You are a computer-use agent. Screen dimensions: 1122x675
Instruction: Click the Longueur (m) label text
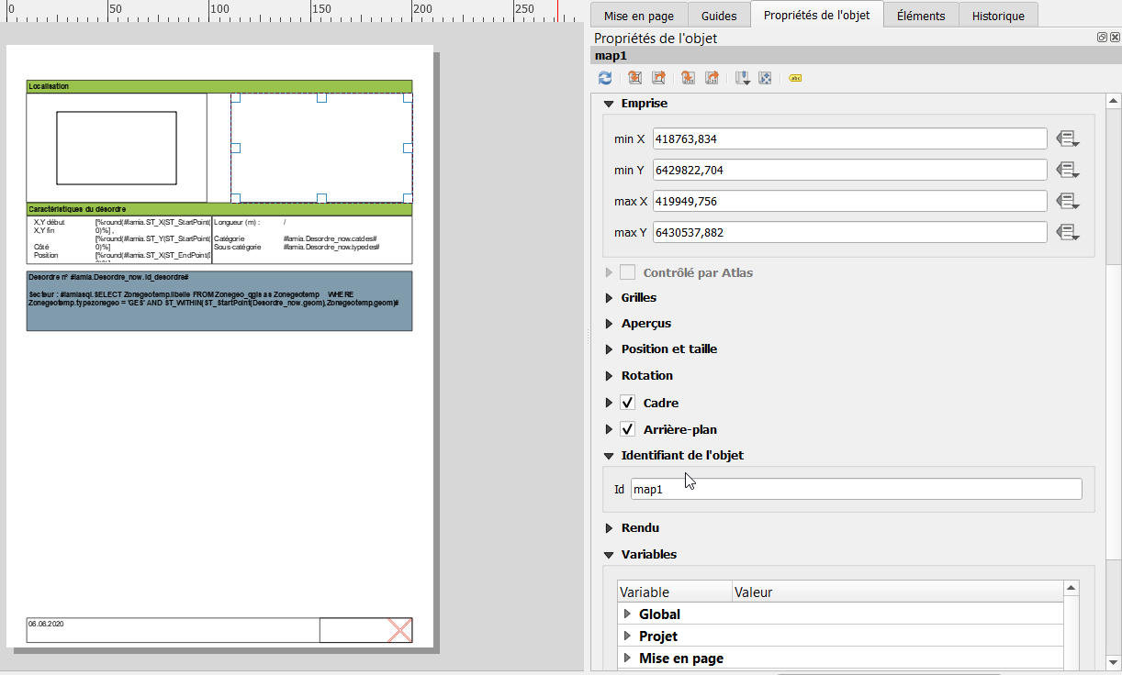(x=237, y=223)
